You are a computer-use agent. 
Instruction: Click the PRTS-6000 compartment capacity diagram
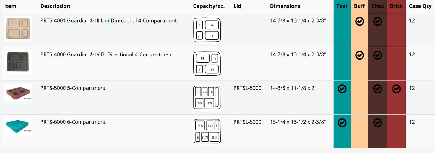207,131
